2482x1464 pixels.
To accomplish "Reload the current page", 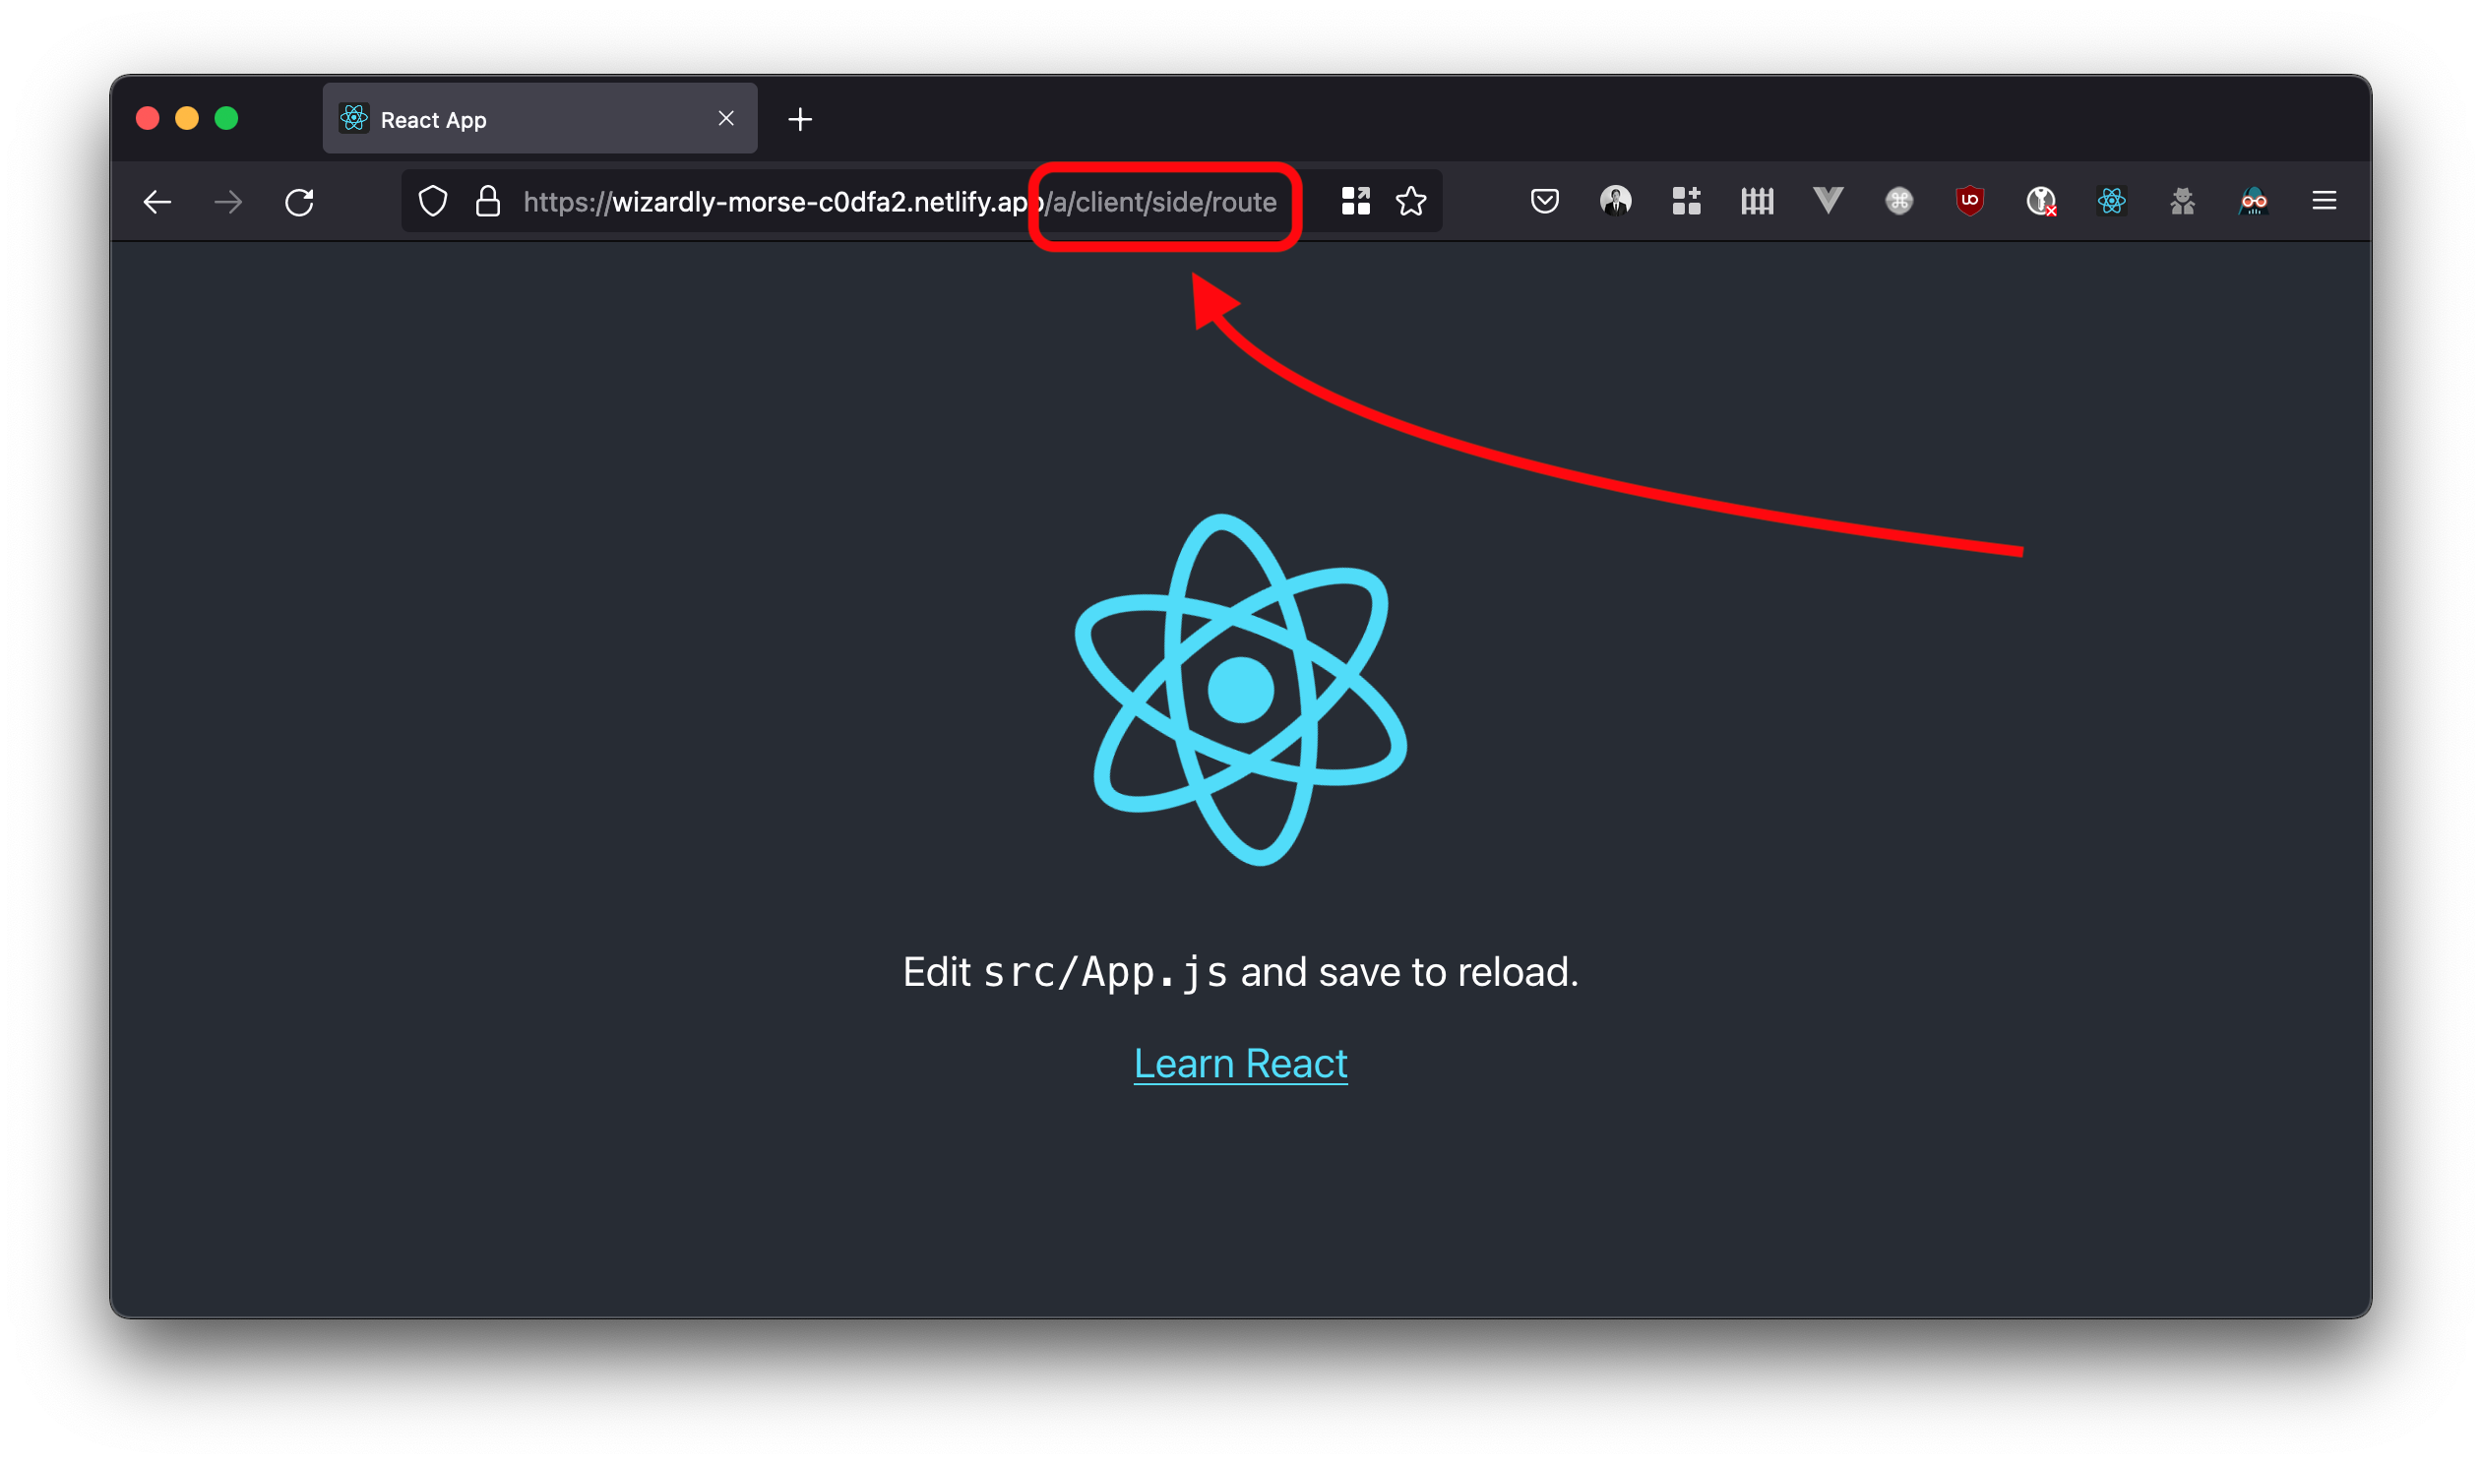I will pos(299,203).
